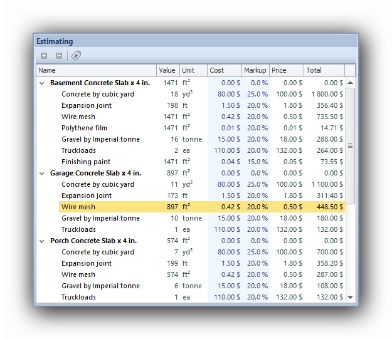
Task: Select the Gravel by Imperial tonne 10 tonne row
Action: tap(191, 218)
